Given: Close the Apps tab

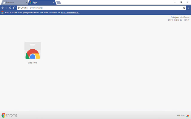Looking at the screenshot, I should tap(53, 2).
